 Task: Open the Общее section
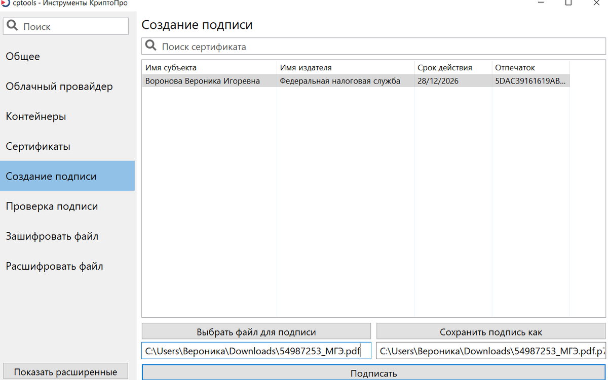(x=67, y=56)
